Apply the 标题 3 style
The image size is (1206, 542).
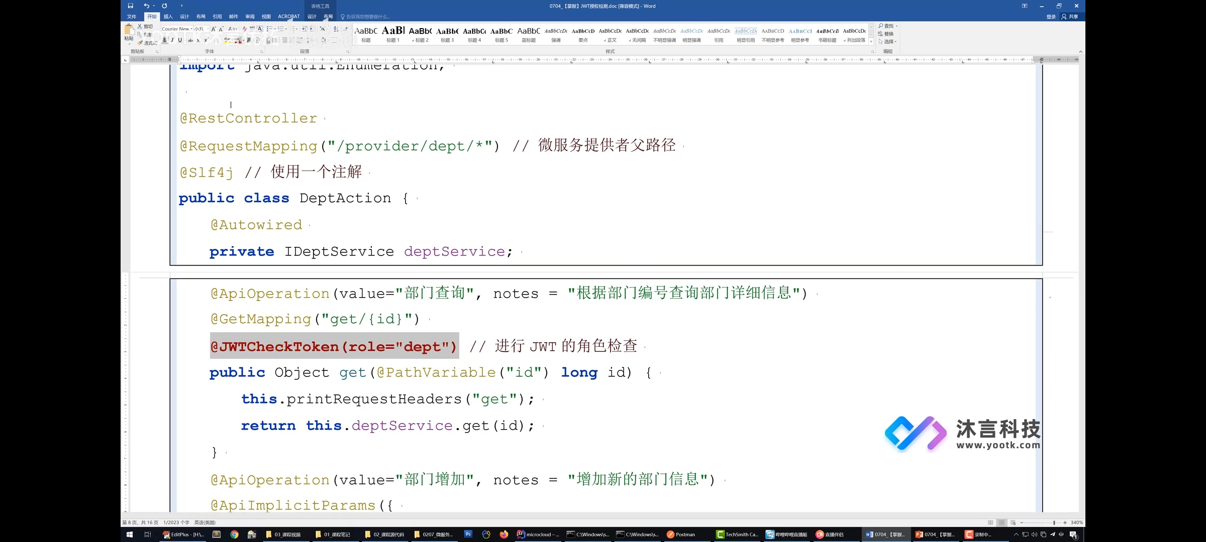[x=447, y=34]
